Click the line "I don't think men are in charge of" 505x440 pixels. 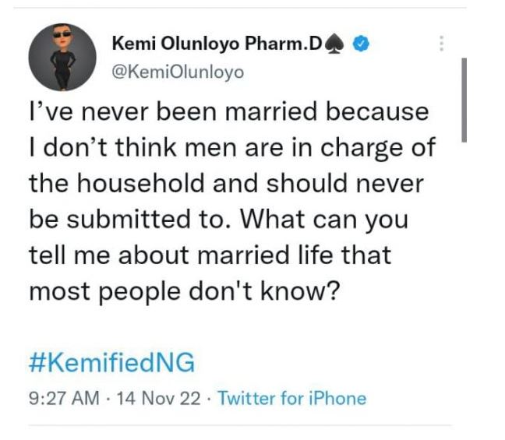point(231,147)
